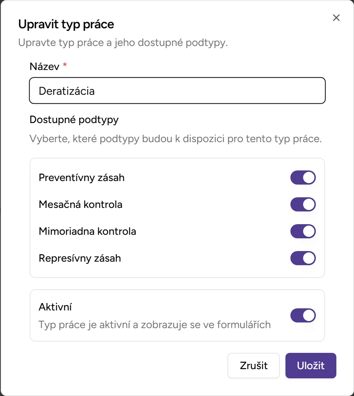
Task: Select the Deratizácia text in the name field
Action: coord(67,91)
